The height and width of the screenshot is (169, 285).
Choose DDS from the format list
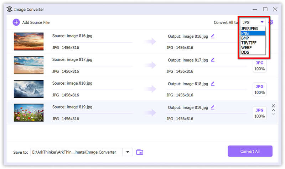[253, 52]
